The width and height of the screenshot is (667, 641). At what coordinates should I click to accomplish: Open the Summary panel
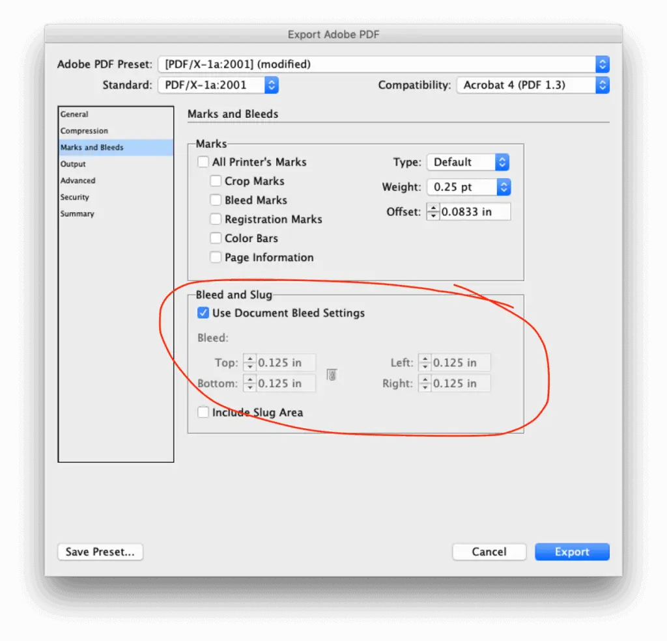(x=116, y=214)
